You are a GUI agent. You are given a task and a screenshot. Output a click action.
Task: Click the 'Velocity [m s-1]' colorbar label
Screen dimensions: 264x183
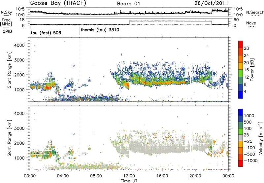coord(261,138)
